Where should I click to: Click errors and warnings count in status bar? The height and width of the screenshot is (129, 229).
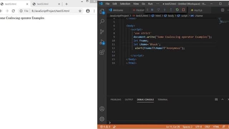105,126
